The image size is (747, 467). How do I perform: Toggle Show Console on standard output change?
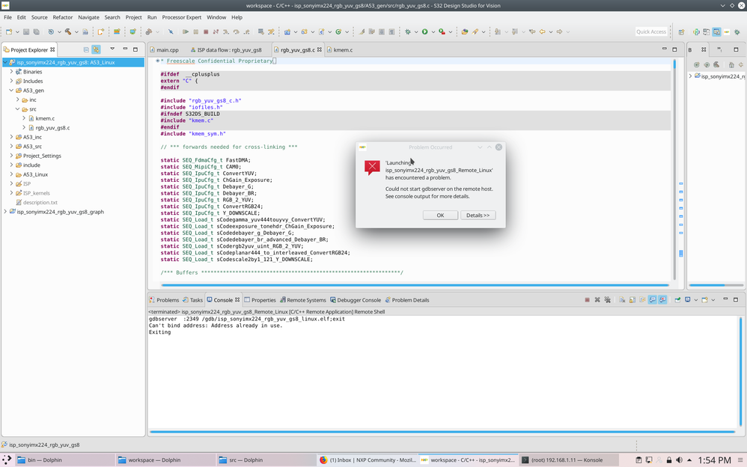(x=652, y=300)
